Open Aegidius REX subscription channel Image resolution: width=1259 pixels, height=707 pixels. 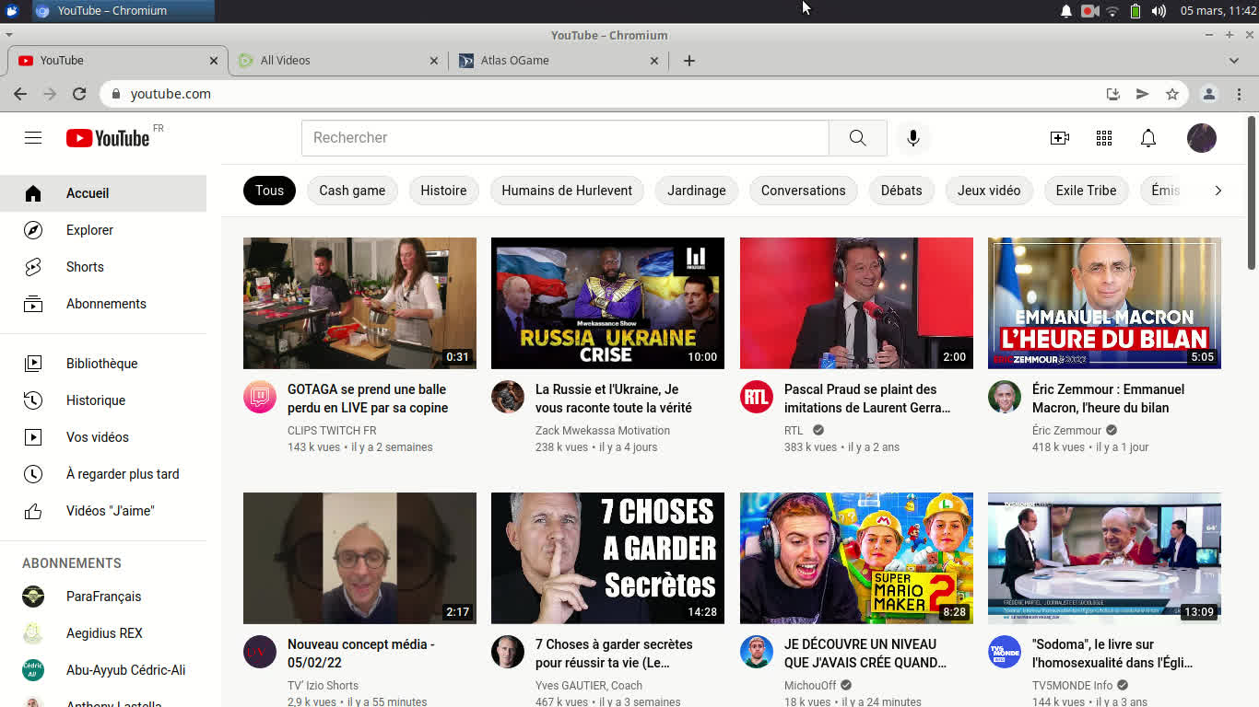(x=103, y=633)
